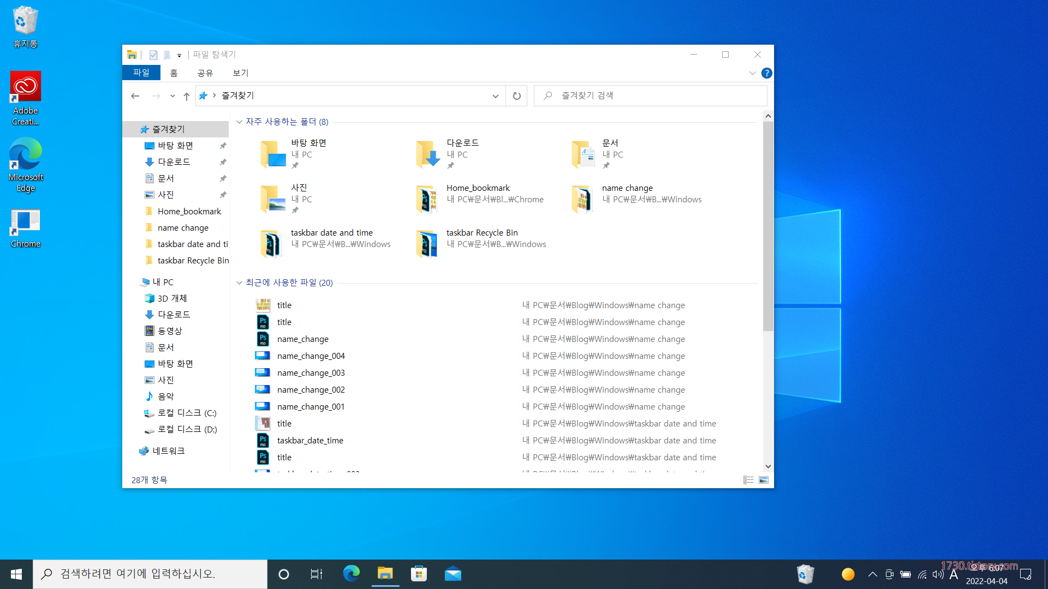Click the Properties icon in the quick access toolbar
The width and height of the screenshot is (1048, 589).
click(x=153, y=55)
